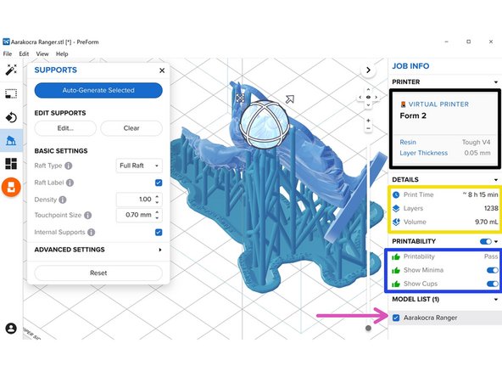
Task: Open the View menu
Action: pos(42,53)
